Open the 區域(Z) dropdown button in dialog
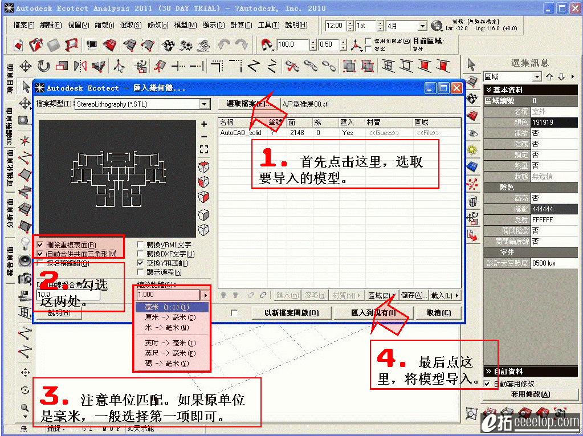583x436 pixels. [381, 295]
